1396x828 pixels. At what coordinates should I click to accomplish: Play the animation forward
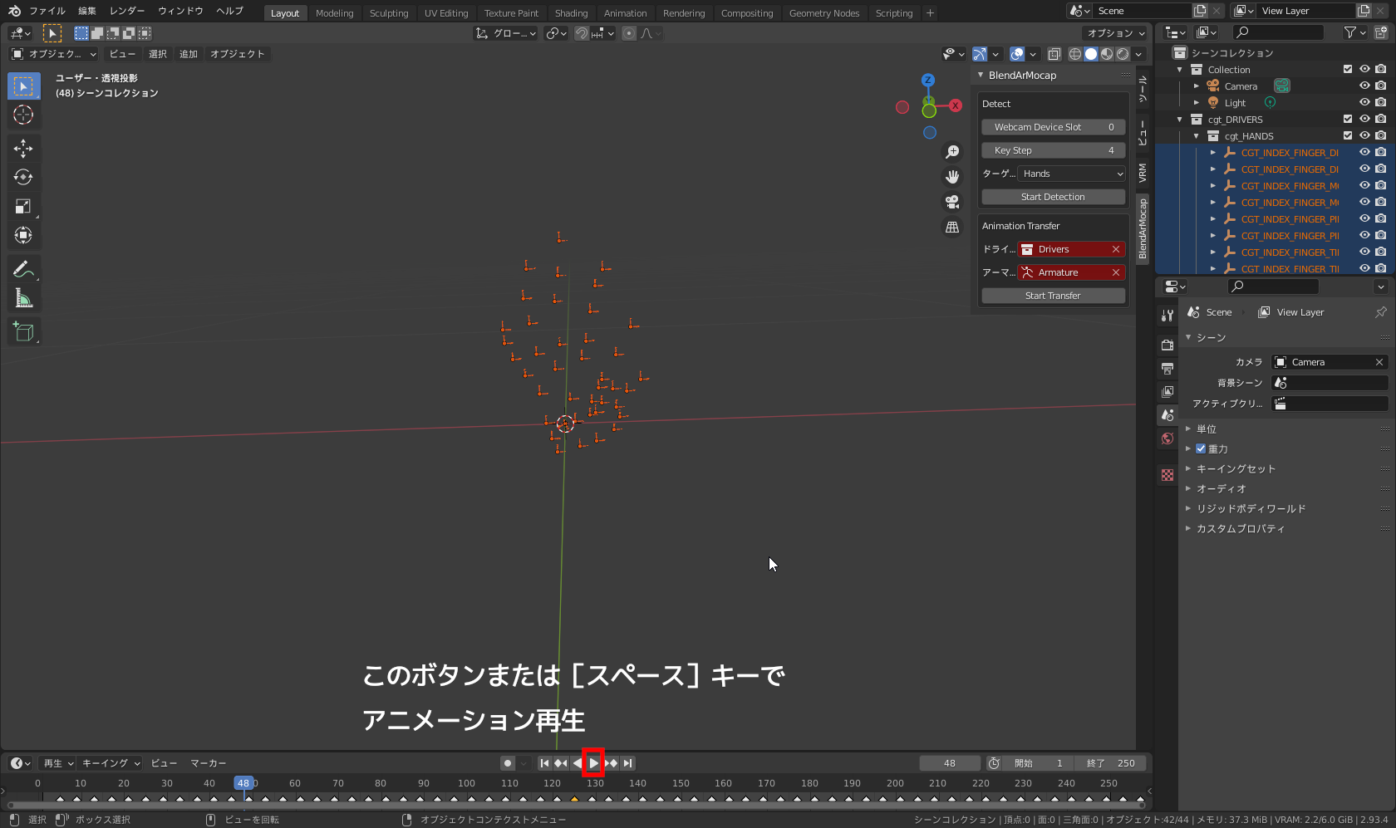coord(593,763)
